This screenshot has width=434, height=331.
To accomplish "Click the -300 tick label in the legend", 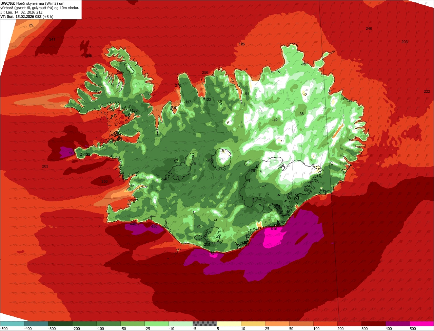I will pyautogui.click(x=52, y=328).
